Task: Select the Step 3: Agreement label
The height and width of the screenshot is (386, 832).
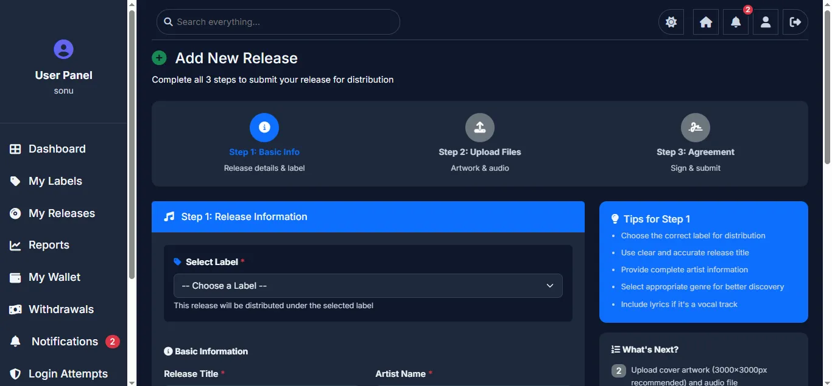Action: coord(696,152)
